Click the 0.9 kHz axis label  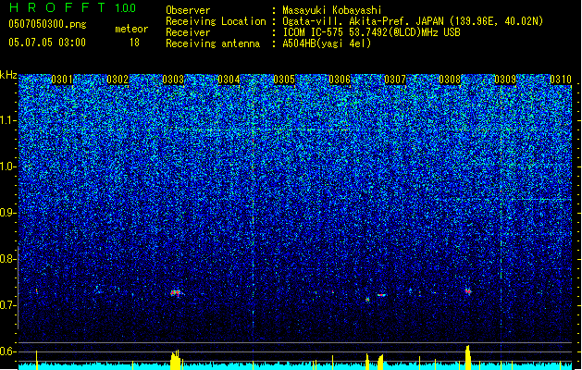pyautogui.click(x=7, y=213)
